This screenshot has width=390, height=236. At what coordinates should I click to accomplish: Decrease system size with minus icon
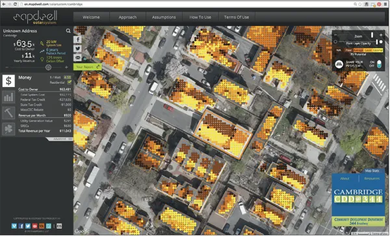(x=7, y=67)
